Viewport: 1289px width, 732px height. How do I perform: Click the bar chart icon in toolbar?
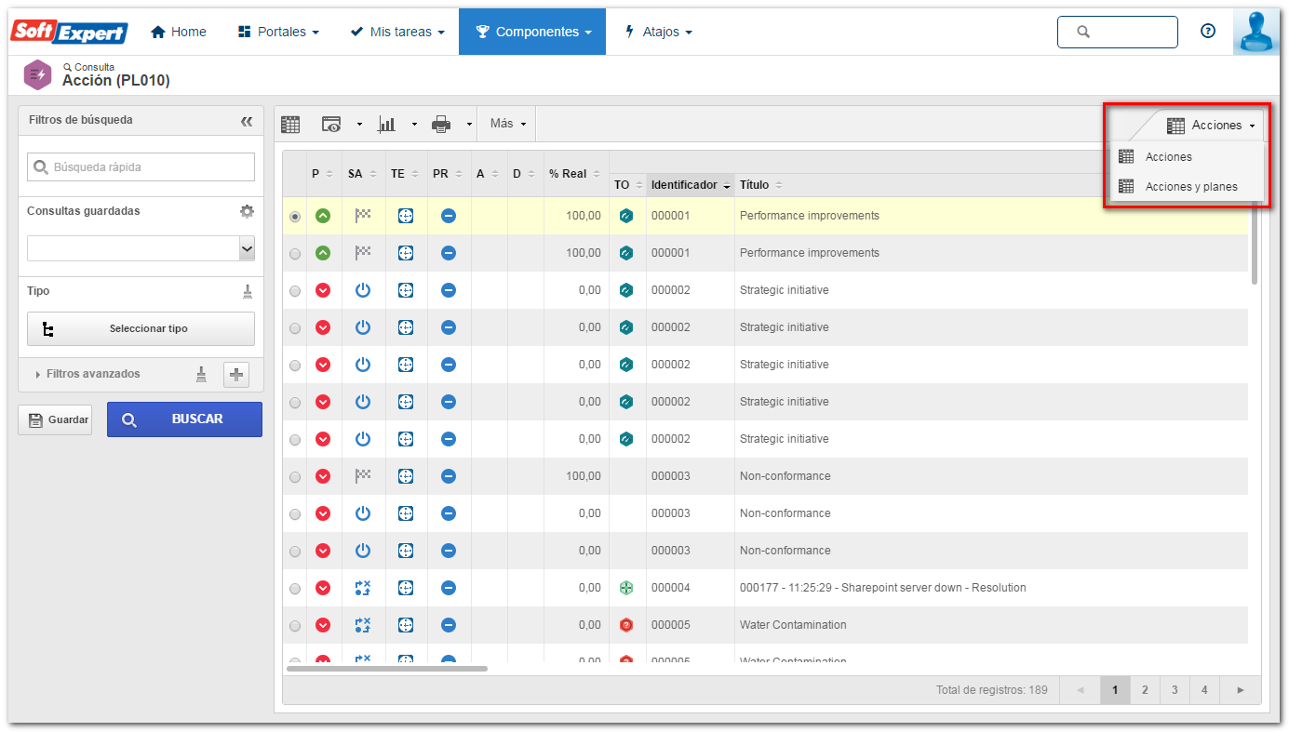pos(386,124)
